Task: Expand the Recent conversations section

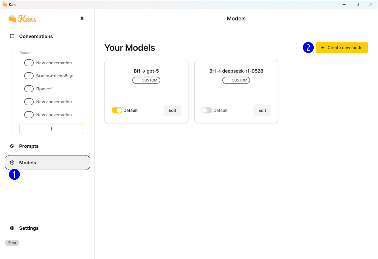Action: 25,53
